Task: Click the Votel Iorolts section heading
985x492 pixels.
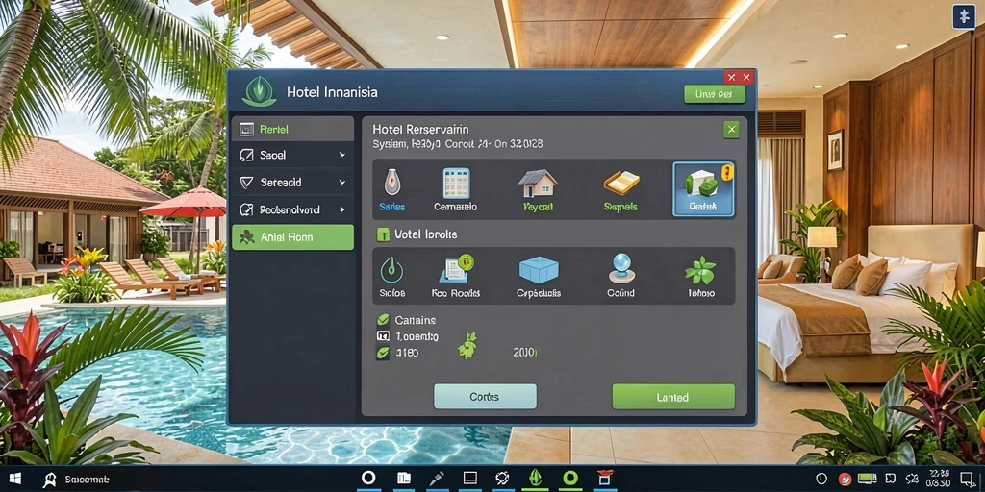Action: click(x=426, y=234)
